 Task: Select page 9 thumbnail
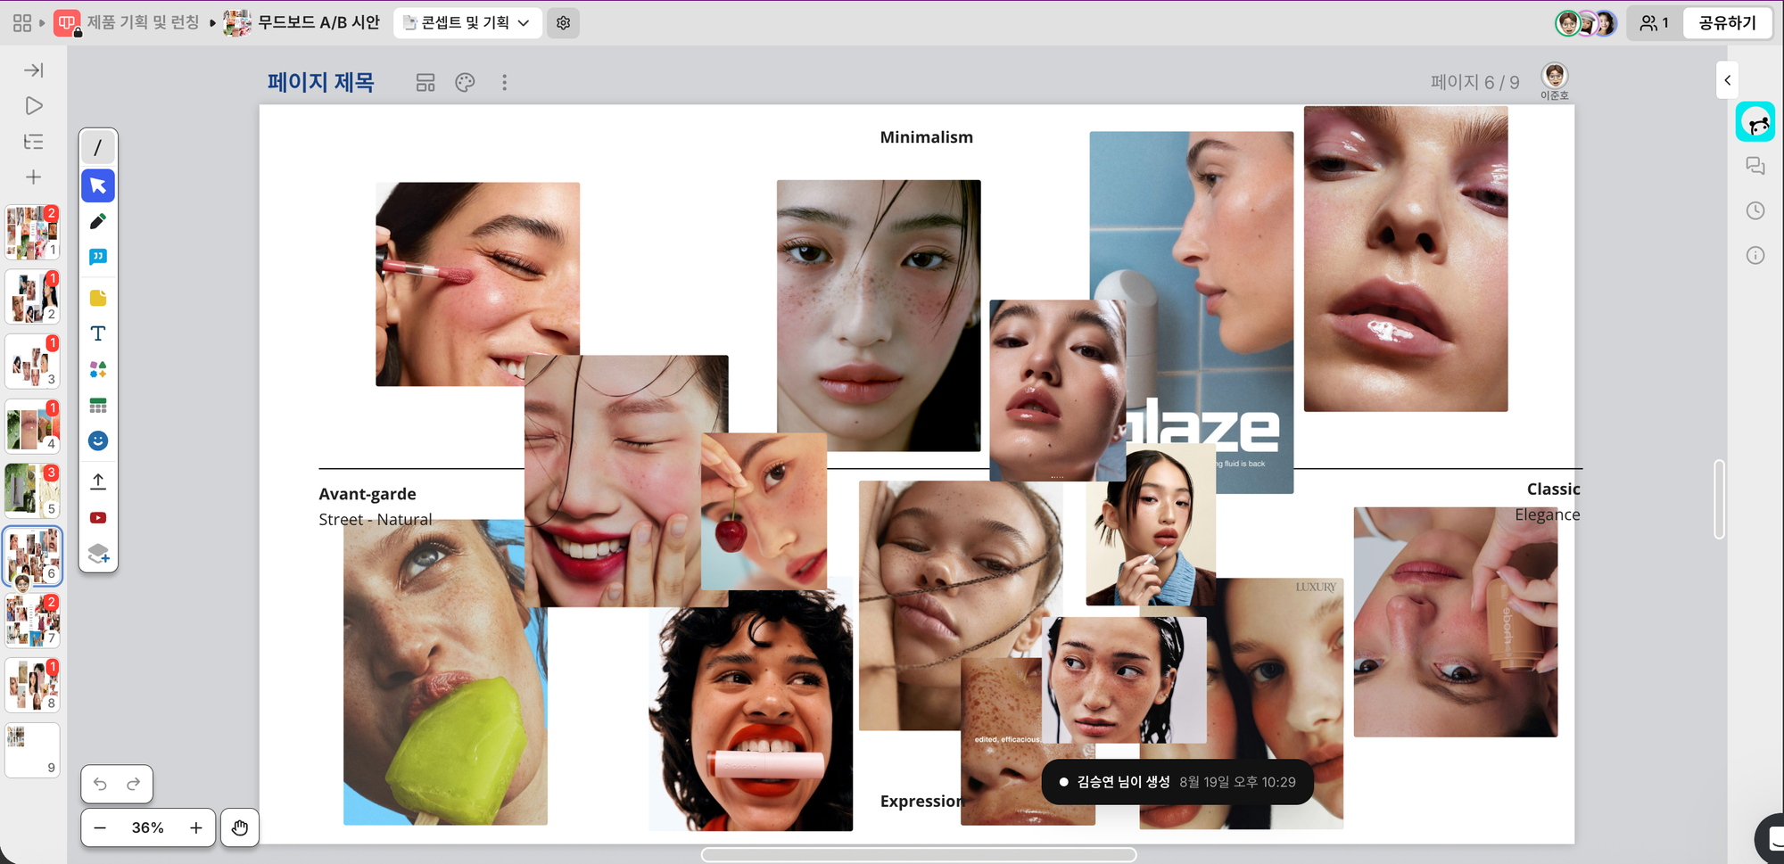(x=32, y=750)
